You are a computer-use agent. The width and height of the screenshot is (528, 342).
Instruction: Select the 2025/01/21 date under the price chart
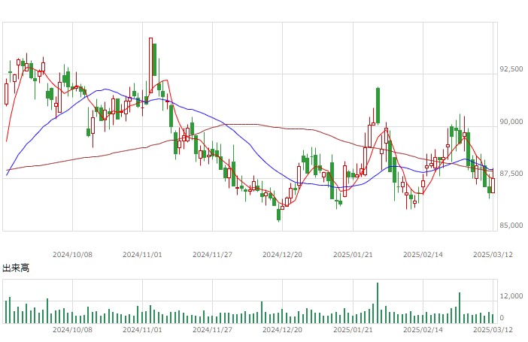pos(353,255)
